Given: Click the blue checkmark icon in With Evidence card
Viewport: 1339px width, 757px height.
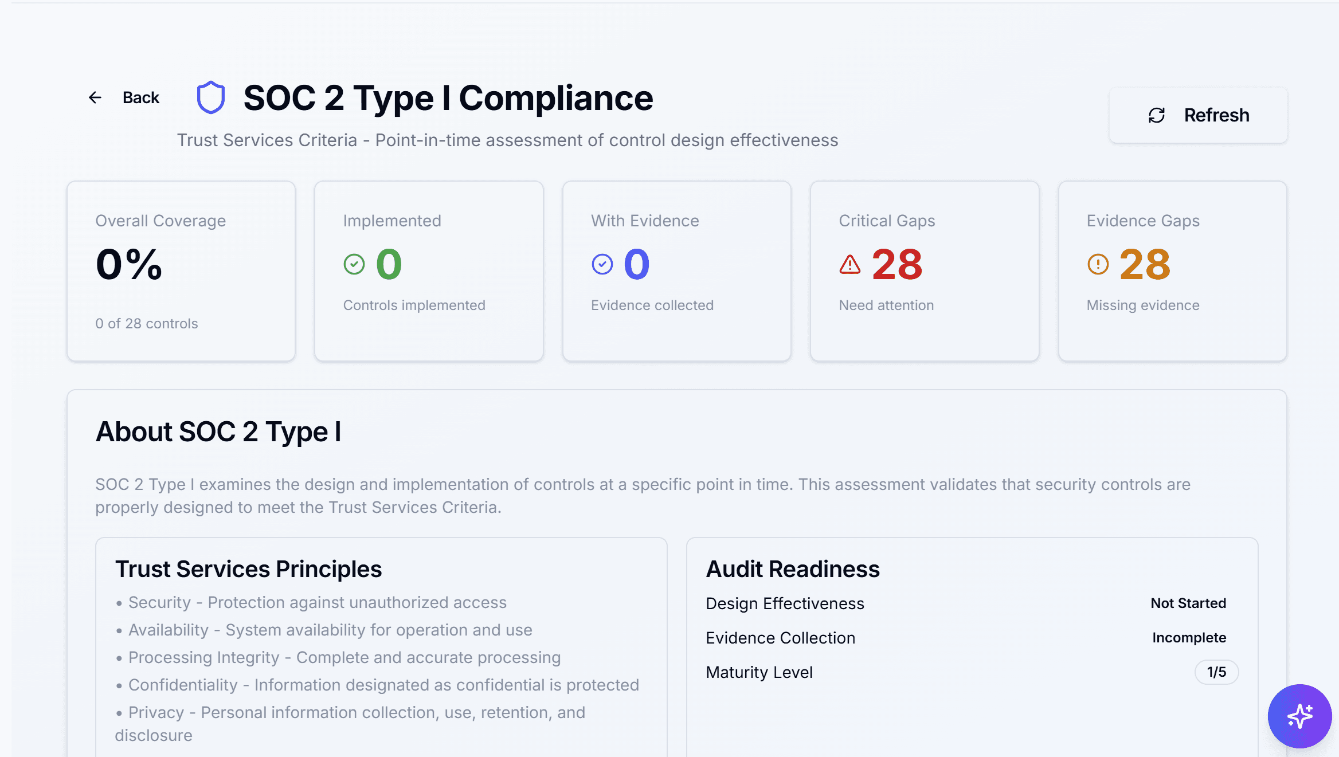Looking at the screenshot, I should click(x=601, y=264).
